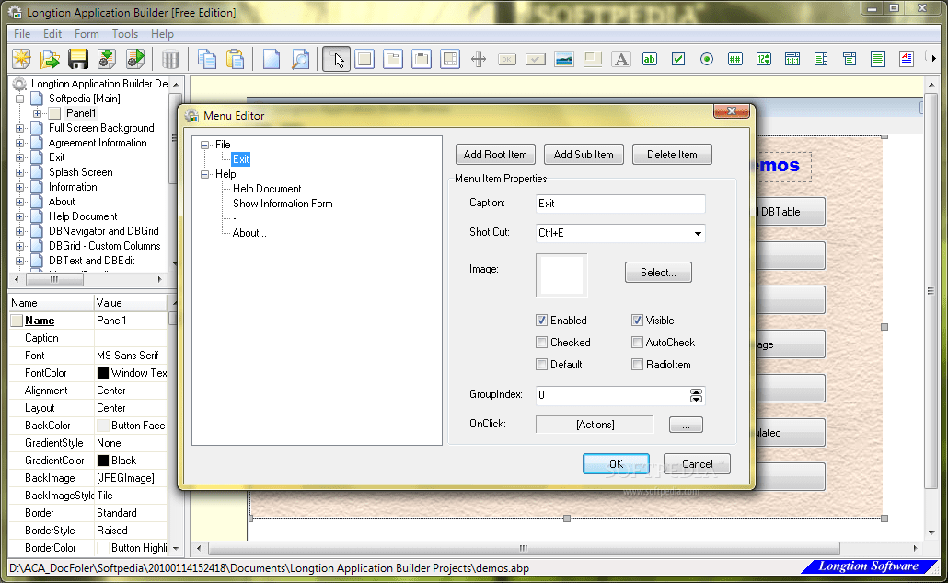Open the Form menu
948x583 pixels.
click(x=87, y=33)
